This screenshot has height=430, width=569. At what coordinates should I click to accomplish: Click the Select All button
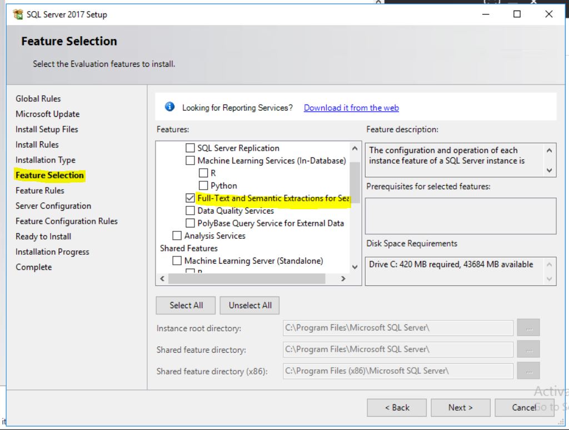coord(185,305)
